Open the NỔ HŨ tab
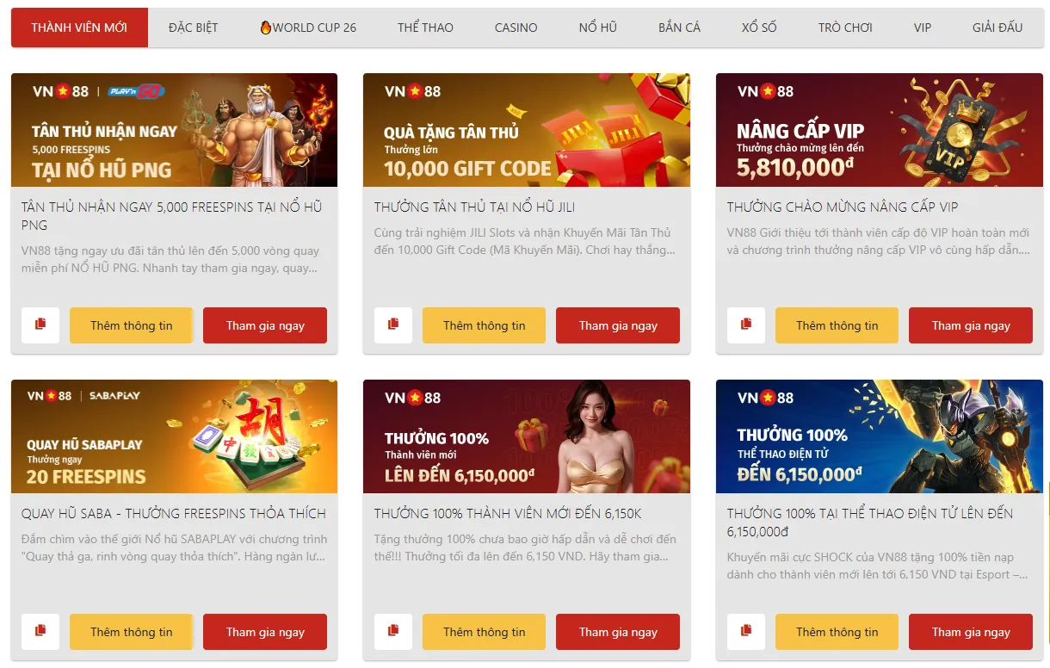The image size is (1050, 668). (x=598, y=28)
